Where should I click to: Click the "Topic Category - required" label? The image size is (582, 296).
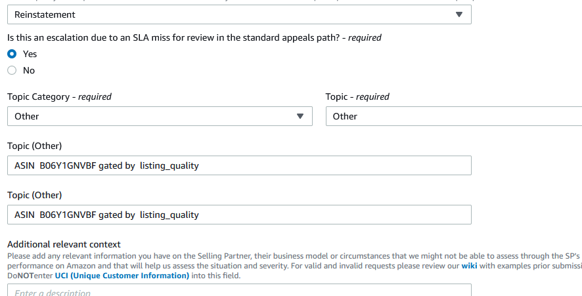59,97
